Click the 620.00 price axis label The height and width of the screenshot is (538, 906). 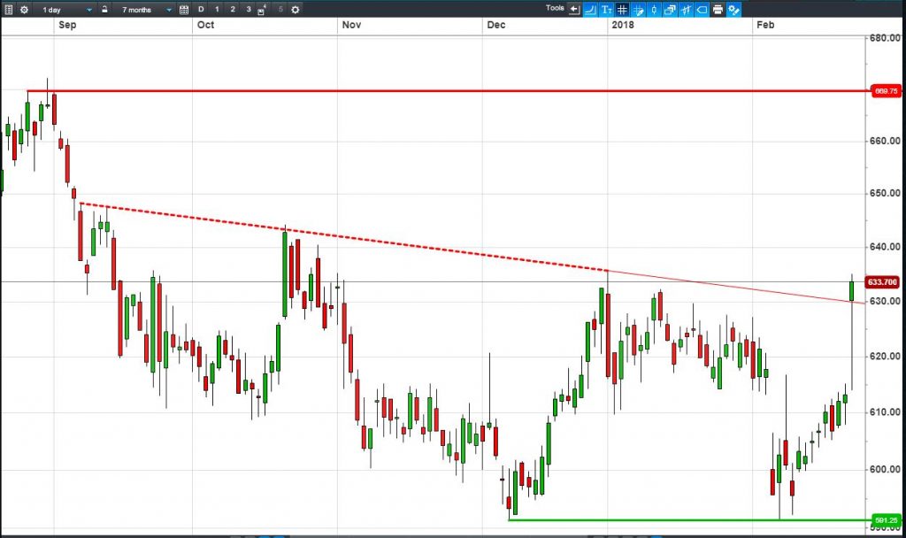coord(885,357)
